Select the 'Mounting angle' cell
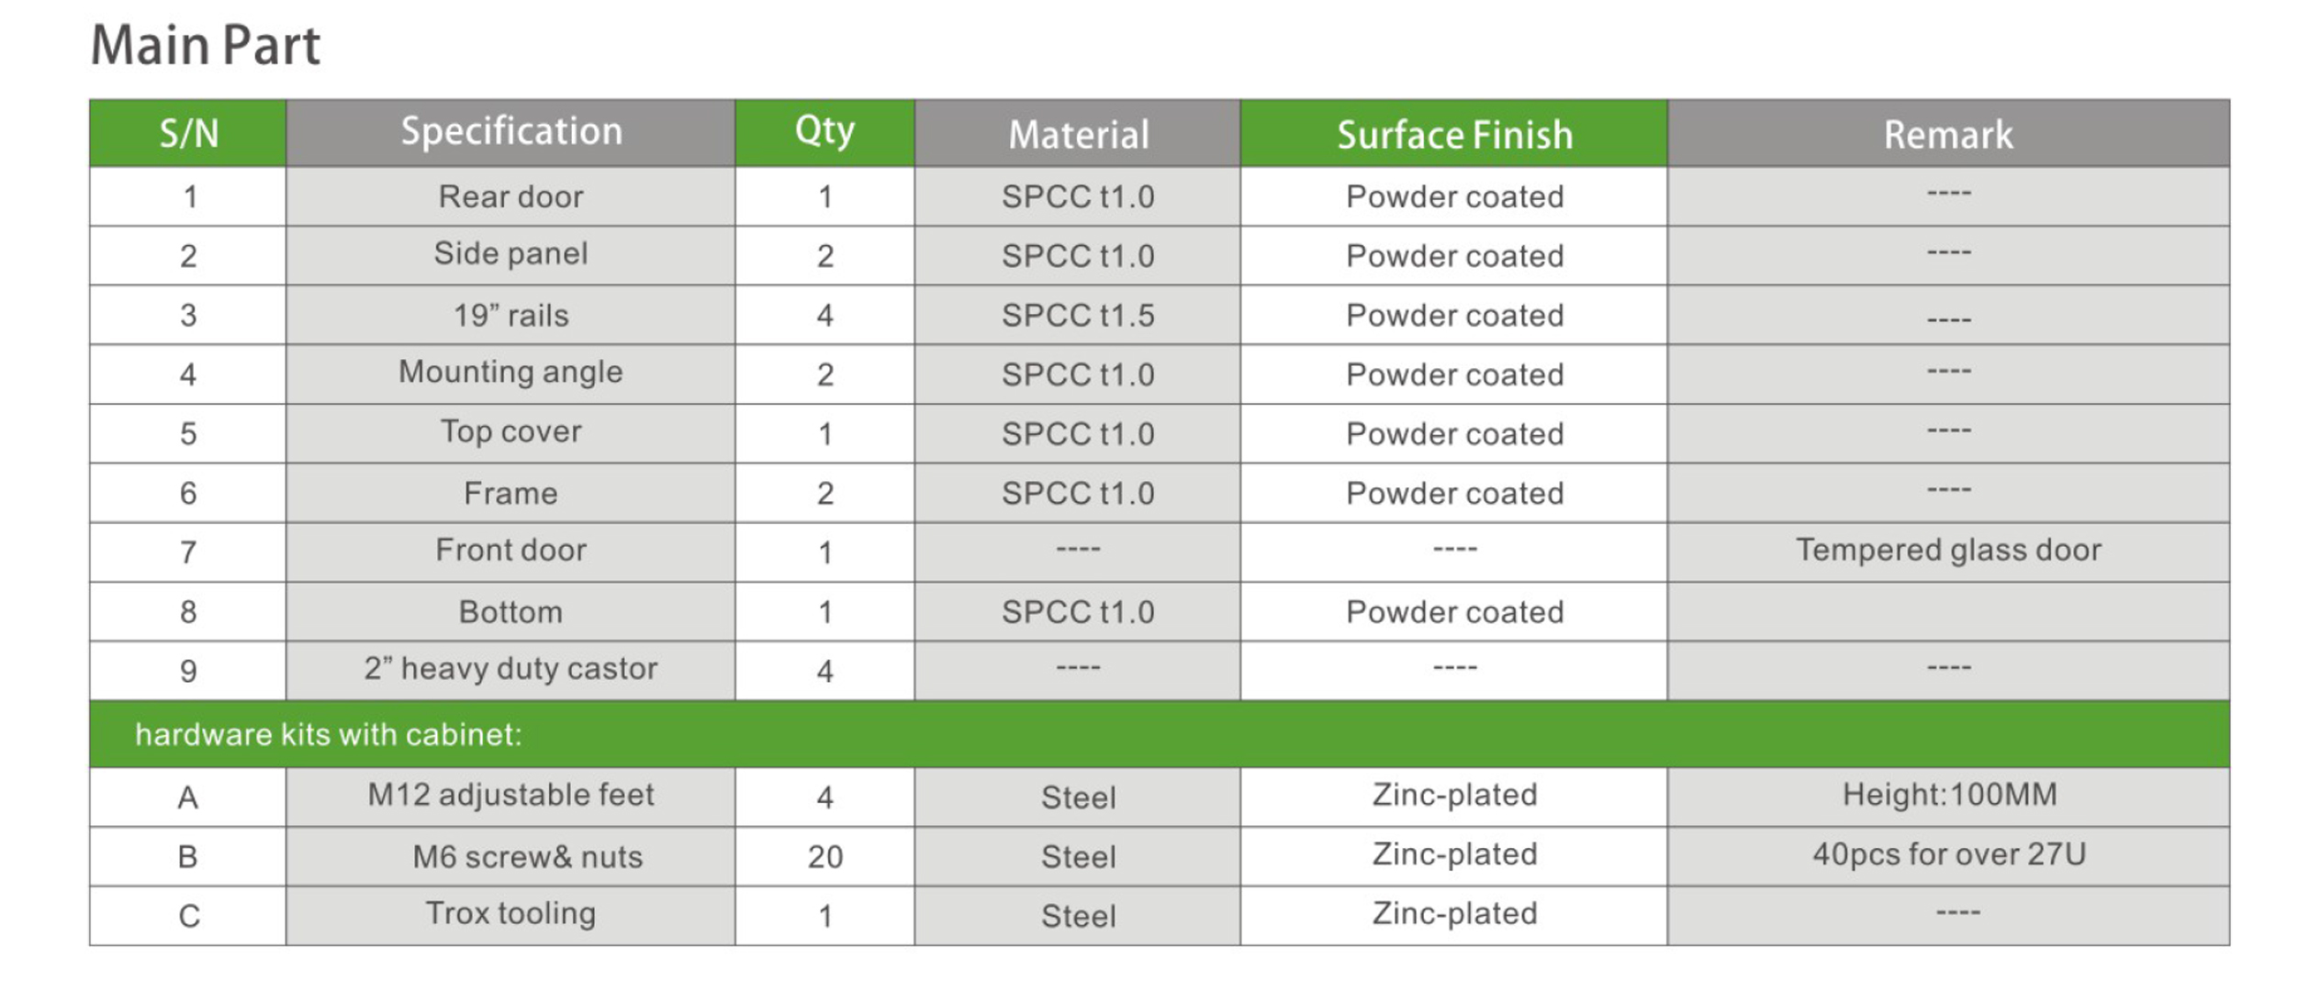 (x=510, y=373)
